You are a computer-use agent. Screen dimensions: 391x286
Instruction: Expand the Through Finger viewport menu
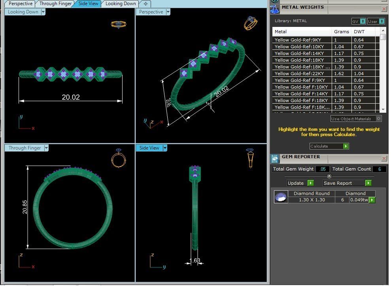46,148
